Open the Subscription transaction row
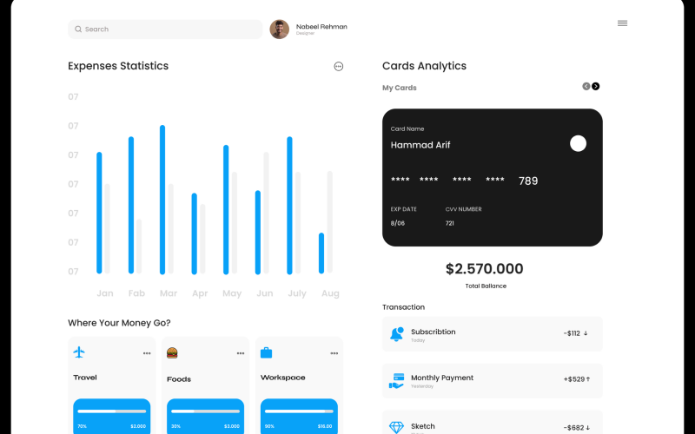The width and height of the screenshot is (695, 434). click(492, 334)
